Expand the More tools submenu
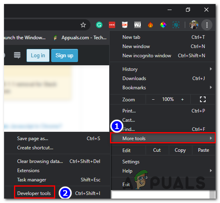Image resolution: width=220 pixels, height=203 pixels. point(163,138)
